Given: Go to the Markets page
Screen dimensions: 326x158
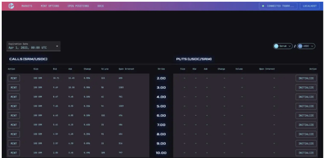Looking at the screenshot, I should [27, 6].
